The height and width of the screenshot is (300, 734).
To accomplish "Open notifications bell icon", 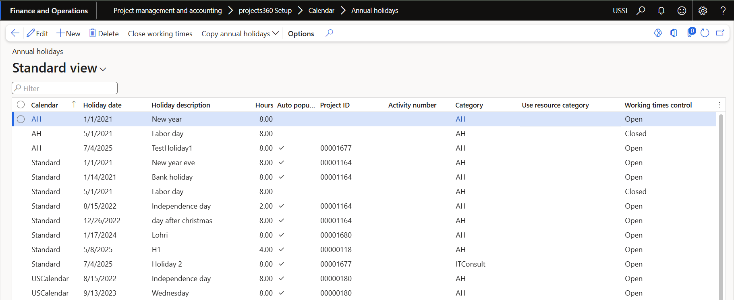I will (661, 11).
